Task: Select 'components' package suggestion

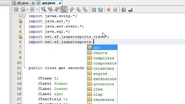Action: tap(102, 63)
